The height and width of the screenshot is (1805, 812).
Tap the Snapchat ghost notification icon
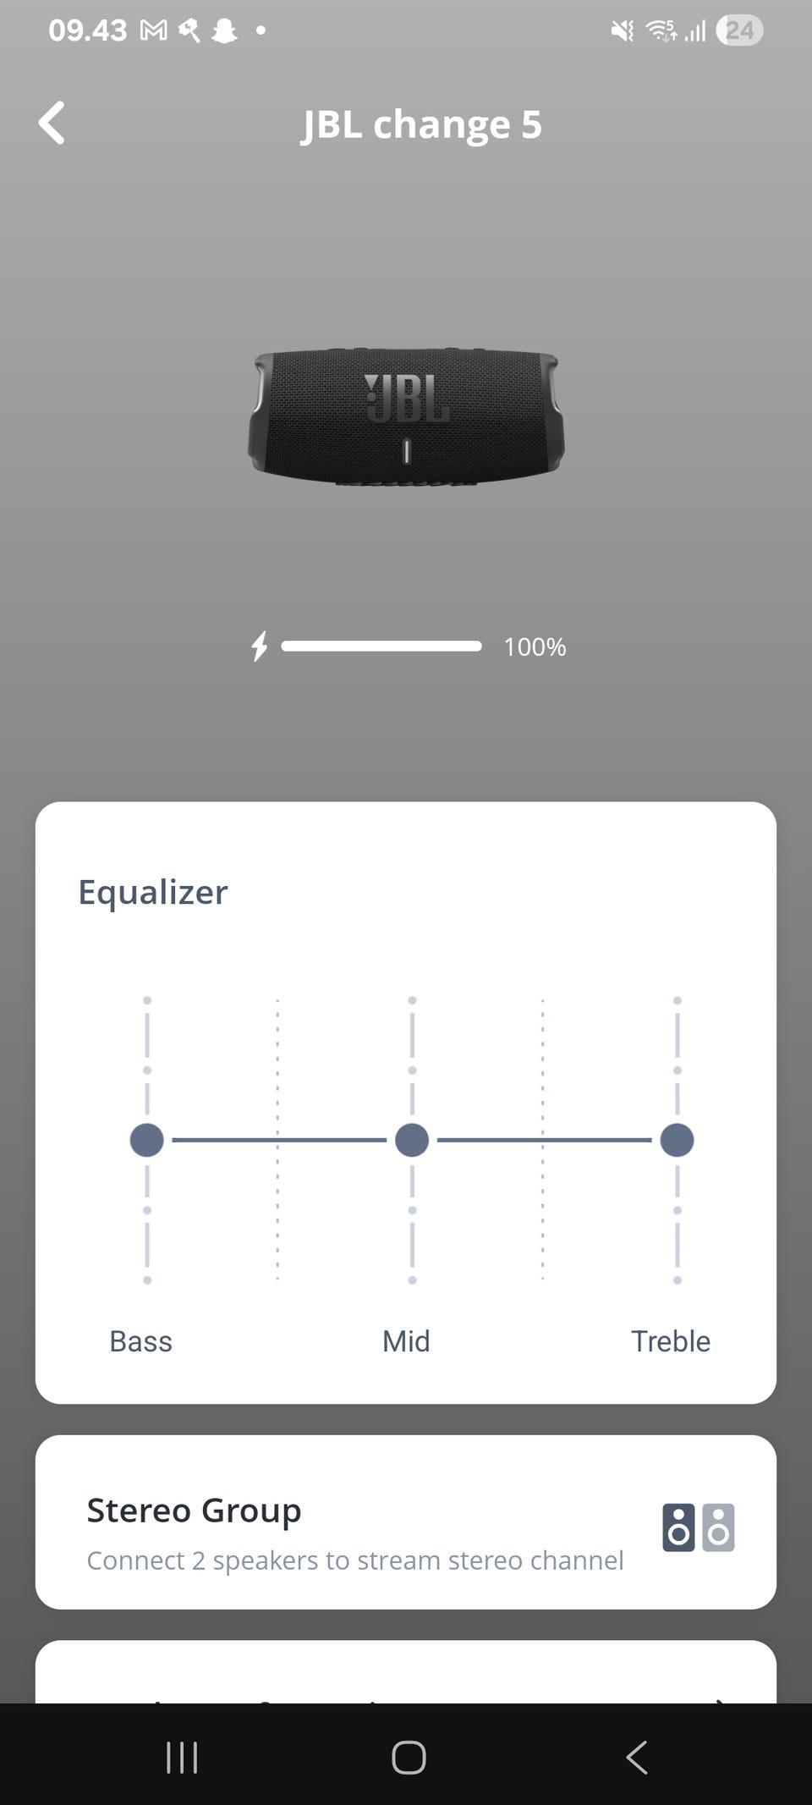[224, 31]
